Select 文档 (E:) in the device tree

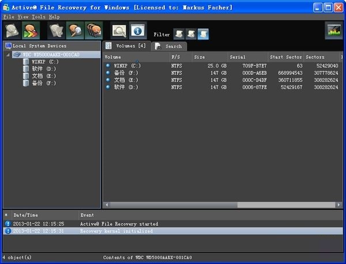tap(44, 76)
